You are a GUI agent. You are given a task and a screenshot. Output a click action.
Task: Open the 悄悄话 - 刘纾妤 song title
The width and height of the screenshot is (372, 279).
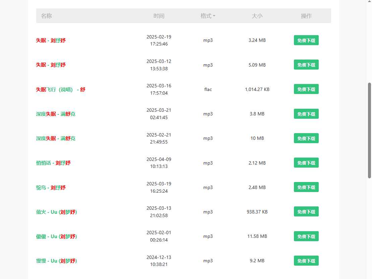(53, 163)
